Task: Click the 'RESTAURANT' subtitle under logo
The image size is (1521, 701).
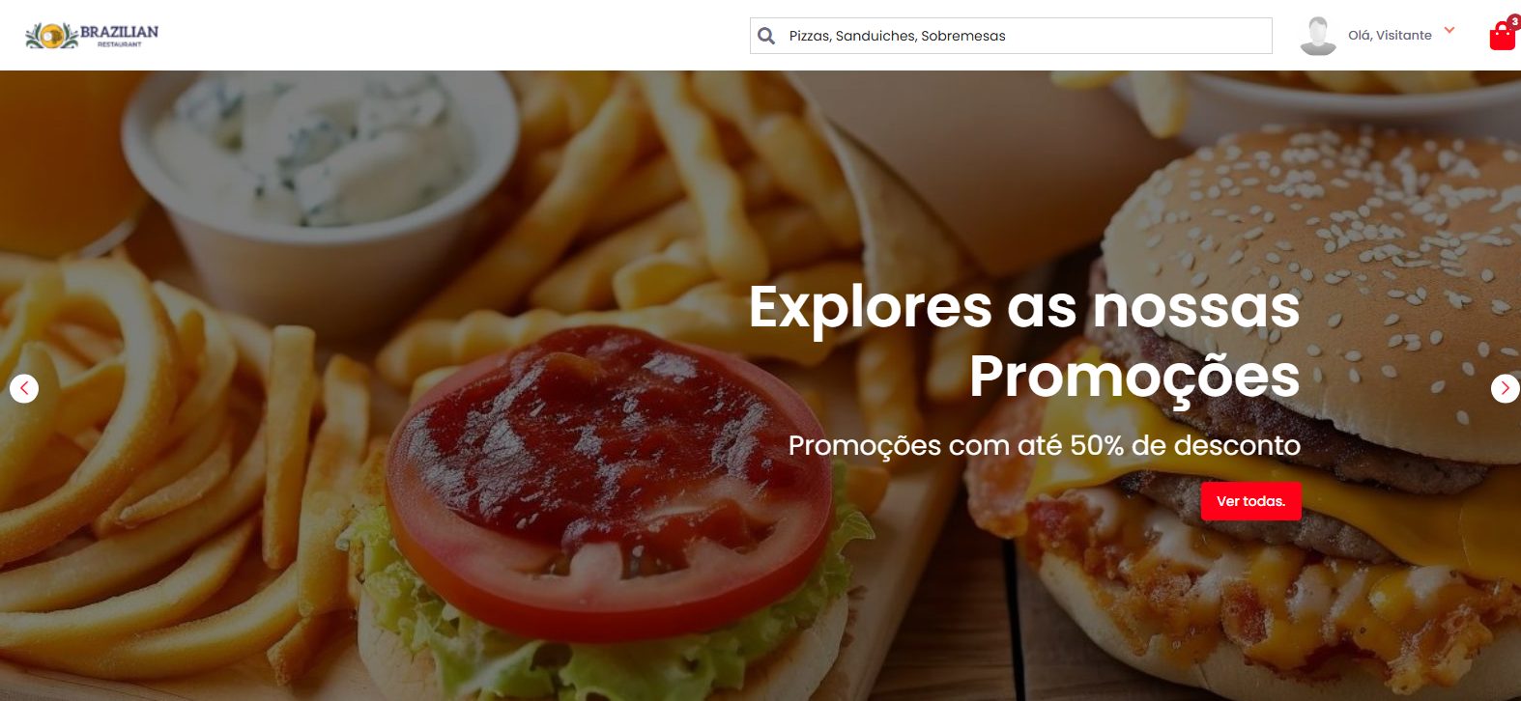Action: [x=120, y=44]
